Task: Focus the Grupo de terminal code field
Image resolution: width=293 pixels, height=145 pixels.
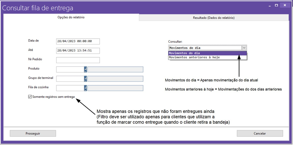Action: click(x=70, y=79)
